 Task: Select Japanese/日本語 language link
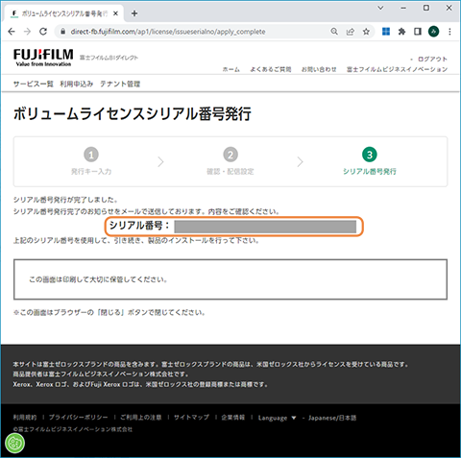click(x=332, y=418)
